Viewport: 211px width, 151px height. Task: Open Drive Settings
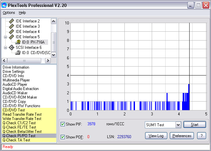[x=13, y=72]
